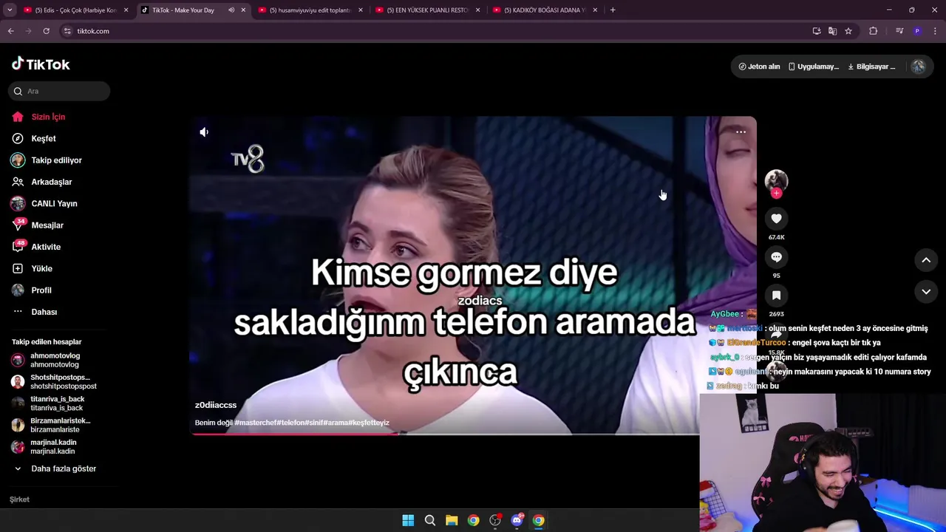946x532 pixels.
Task: Like the video with the heart icon
Action: coord(776,219)
